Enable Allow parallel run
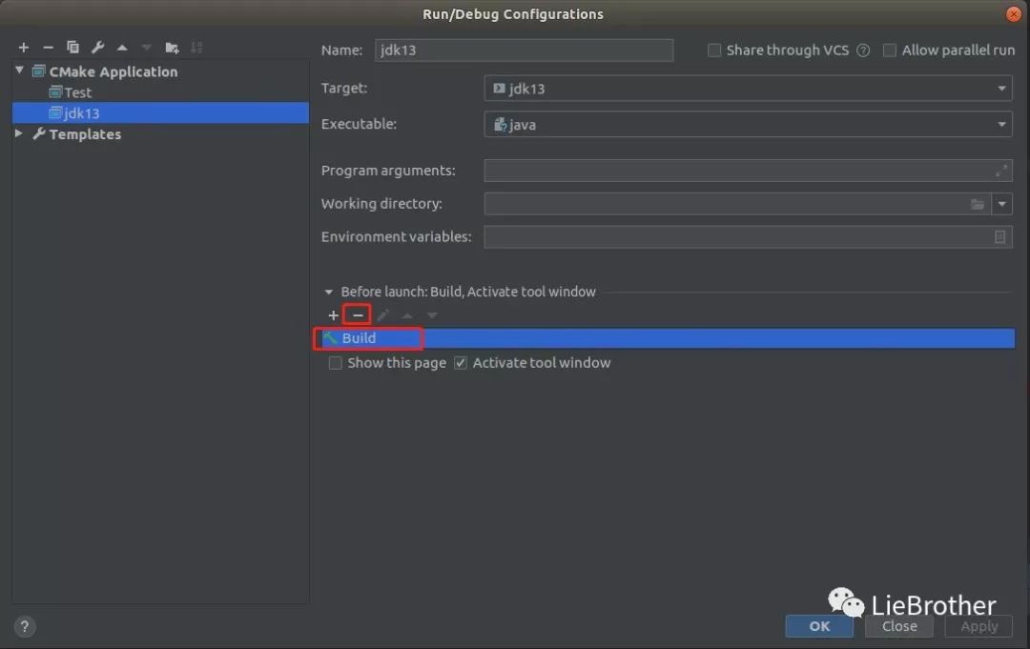1030x649 pixels. (890, 51)
